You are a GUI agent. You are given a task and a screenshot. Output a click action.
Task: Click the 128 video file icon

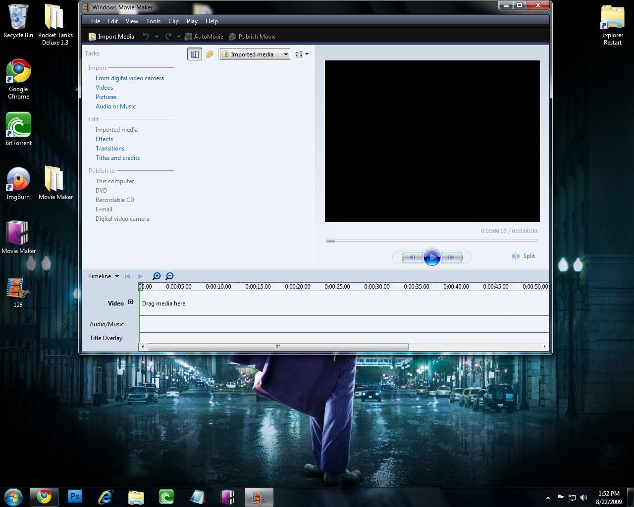tap(18, 292)
